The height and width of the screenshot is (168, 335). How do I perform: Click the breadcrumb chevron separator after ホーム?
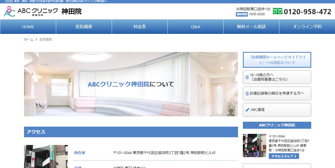click(36, 40)
